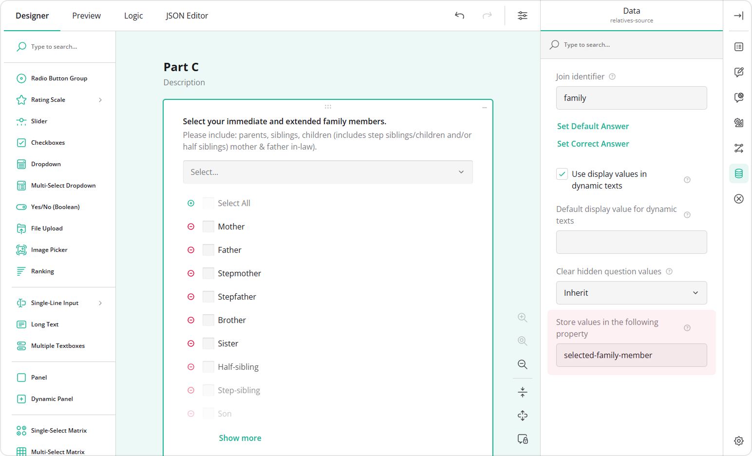Click gear icon at bottom right
752x456 pixels.
click(x=738, y=441)
